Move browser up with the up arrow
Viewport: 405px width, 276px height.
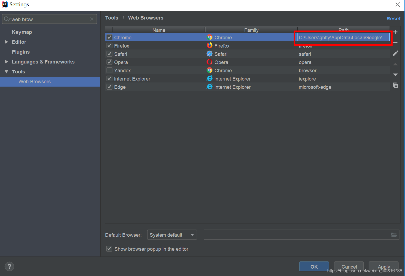(395, 64)
